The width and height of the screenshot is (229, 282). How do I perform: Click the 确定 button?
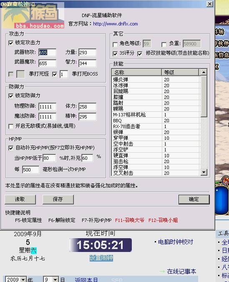coord(194,199)
